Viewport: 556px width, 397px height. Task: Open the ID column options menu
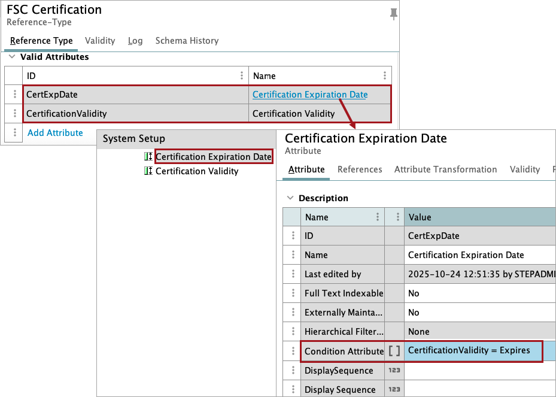coord(242,76)
